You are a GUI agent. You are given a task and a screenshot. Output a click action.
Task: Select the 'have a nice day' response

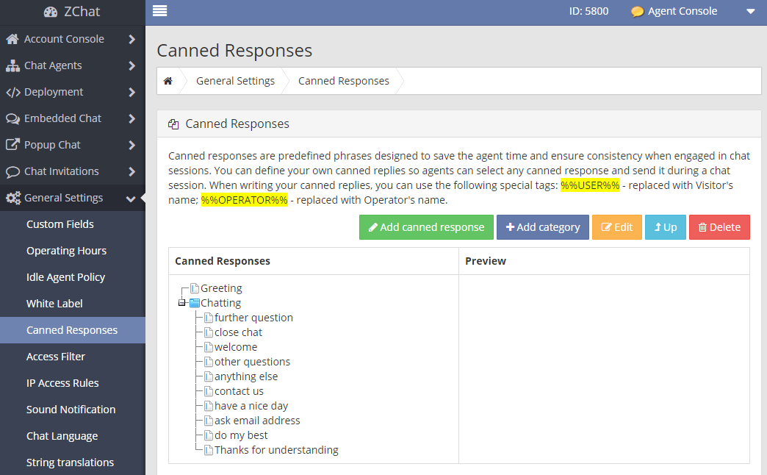(251, 406)
